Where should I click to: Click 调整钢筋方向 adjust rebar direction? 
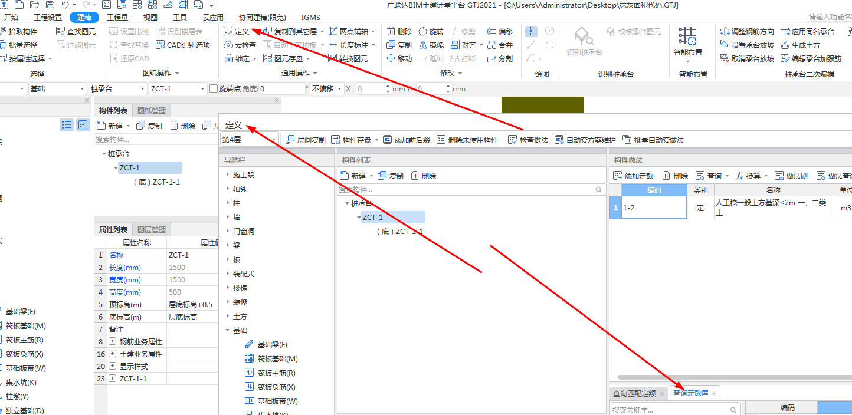pos(748,31)
